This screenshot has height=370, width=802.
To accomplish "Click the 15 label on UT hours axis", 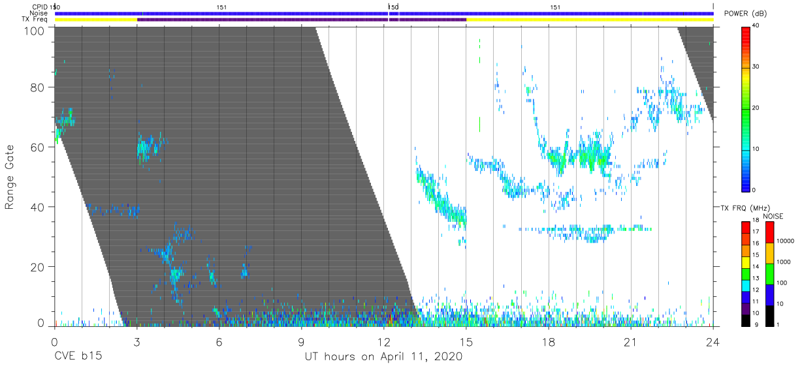I will pyautogui.click(x=466, y=342).
